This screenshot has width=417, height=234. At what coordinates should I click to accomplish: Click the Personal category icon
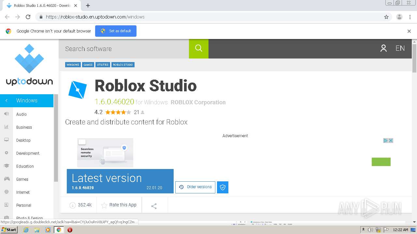point(6,205)
